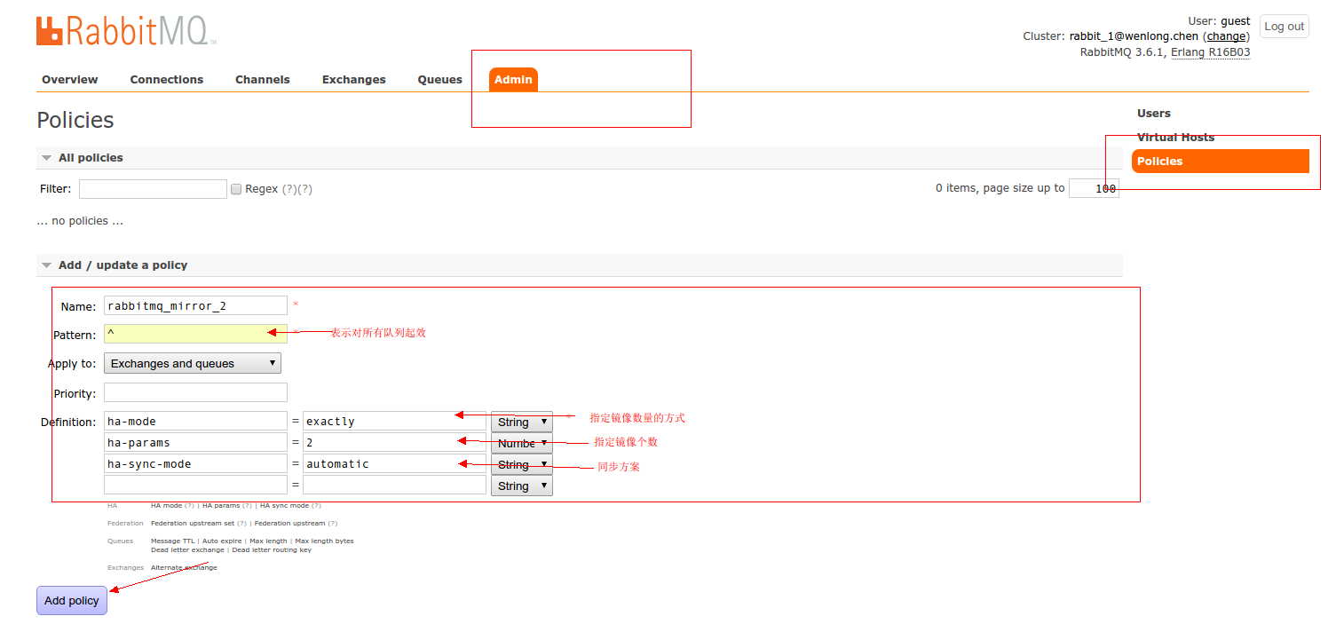Click the ha-mode key field
The width and height of the screenshot is (1344, 624).
195,422
